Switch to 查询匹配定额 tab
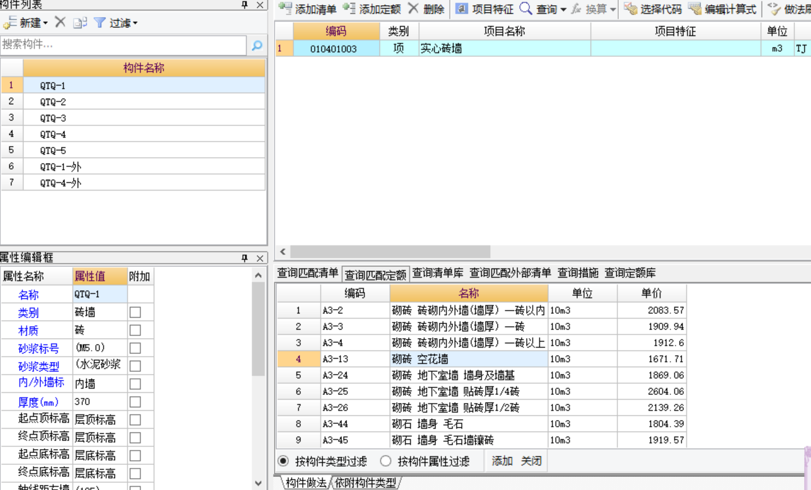The image size is (811, 490). 376,275
